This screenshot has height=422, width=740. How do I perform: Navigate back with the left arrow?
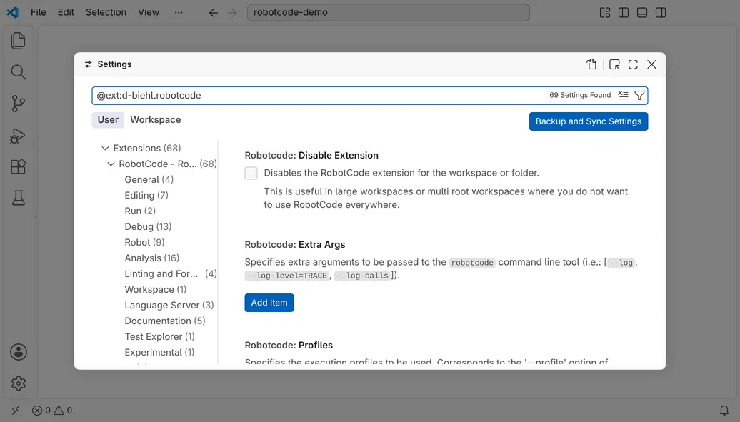click(214, 13)
